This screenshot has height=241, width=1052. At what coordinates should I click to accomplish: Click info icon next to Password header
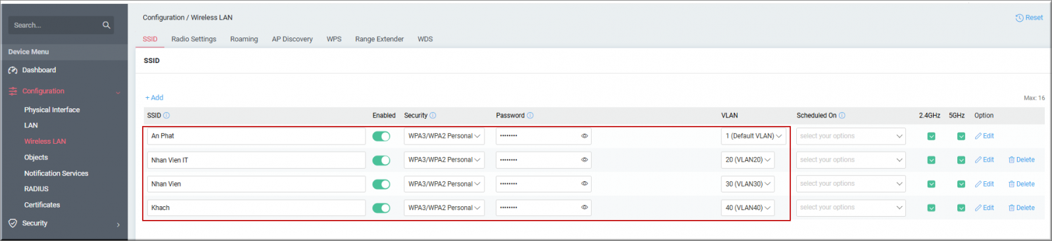tap(530, 116)
